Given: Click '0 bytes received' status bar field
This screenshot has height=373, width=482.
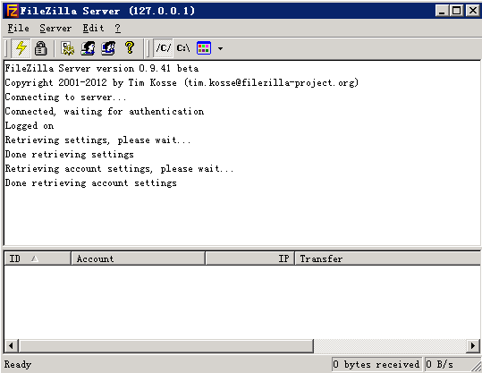Looking at the screenshot, I should pyautogui.click(x=377, y=364).
